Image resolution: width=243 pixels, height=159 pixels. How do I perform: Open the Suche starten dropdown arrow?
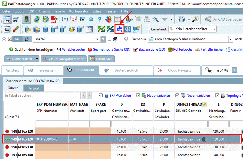37,59
